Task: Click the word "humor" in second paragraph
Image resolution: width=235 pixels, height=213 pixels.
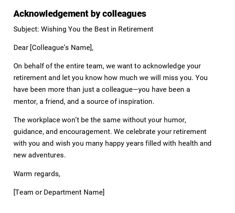Action: (x=175, y=120)
